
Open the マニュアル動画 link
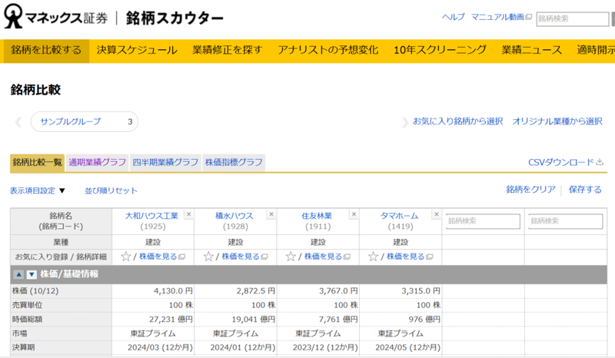(501, 17)
